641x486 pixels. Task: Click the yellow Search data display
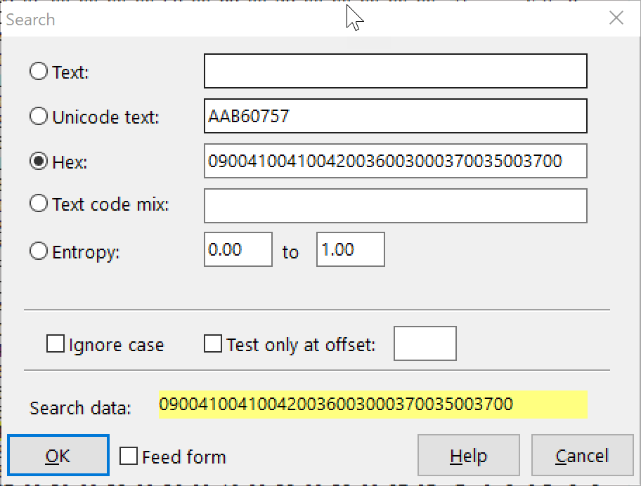tap(373, 405)
